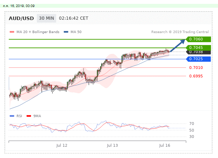The width and height of the screenshot is (218, 158).
Task: Click the blue MA 50 legend swatch
Action: click(x=66, y=32)
